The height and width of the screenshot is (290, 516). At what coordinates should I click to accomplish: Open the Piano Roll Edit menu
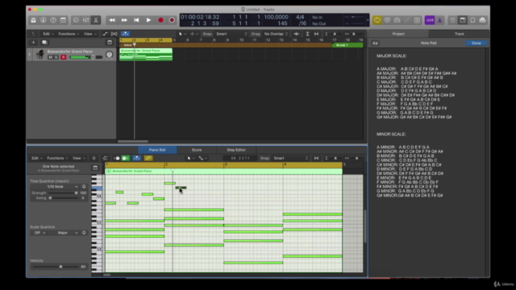tap(36, 158)
